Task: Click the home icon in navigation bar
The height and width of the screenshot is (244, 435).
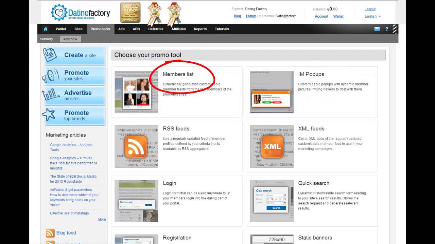Action: tap(46, 29)
